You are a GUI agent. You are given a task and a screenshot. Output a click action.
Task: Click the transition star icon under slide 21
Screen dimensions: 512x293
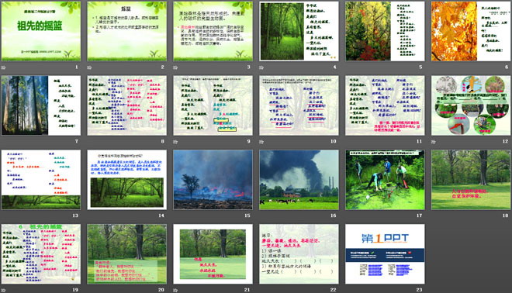175,290
